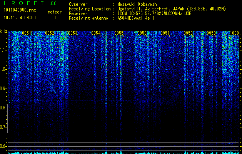Click the ICOM IC-575 53.7492 MHz receiver text
The height and width of the screenshot is (154, 242).
coord(154,13)
